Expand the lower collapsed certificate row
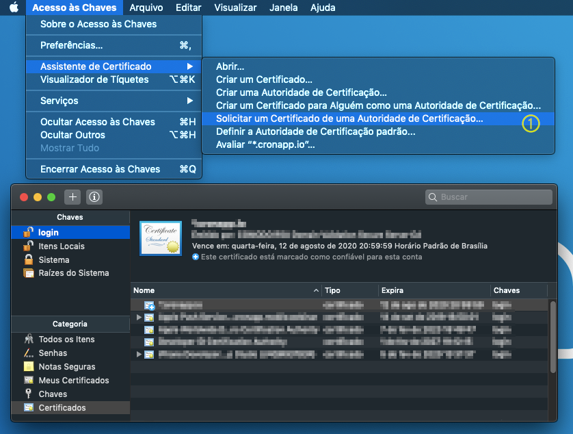 point(139,354)
